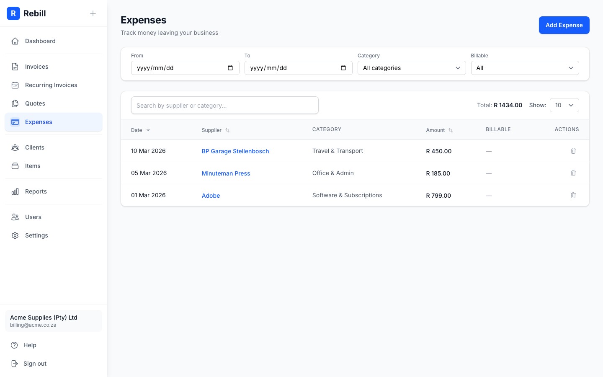The width and height of the screenshot is (603, 377).
Task: Open the Minuteman Press supplier link
Action: [226, 173]
